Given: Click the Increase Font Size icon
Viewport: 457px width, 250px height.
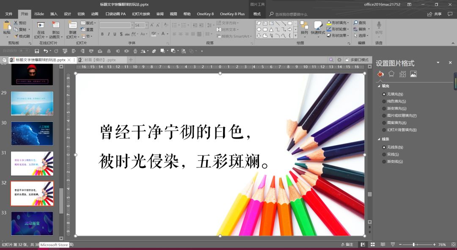Looking at the screenshot, I should [x=152, y=25].
